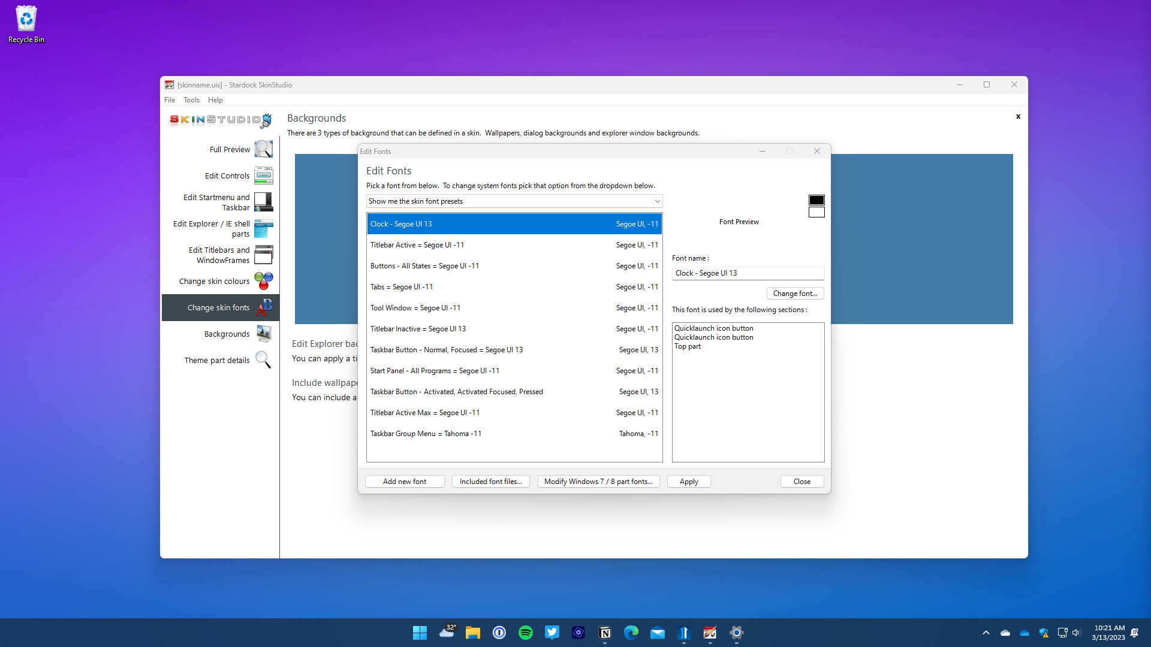Click the Change font button

pos(795,293)
